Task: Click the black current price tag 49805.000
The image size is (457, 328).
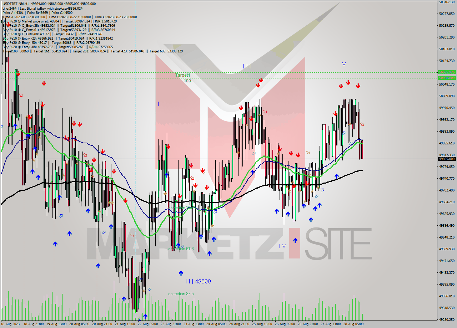Action: (x=447, y=159)
